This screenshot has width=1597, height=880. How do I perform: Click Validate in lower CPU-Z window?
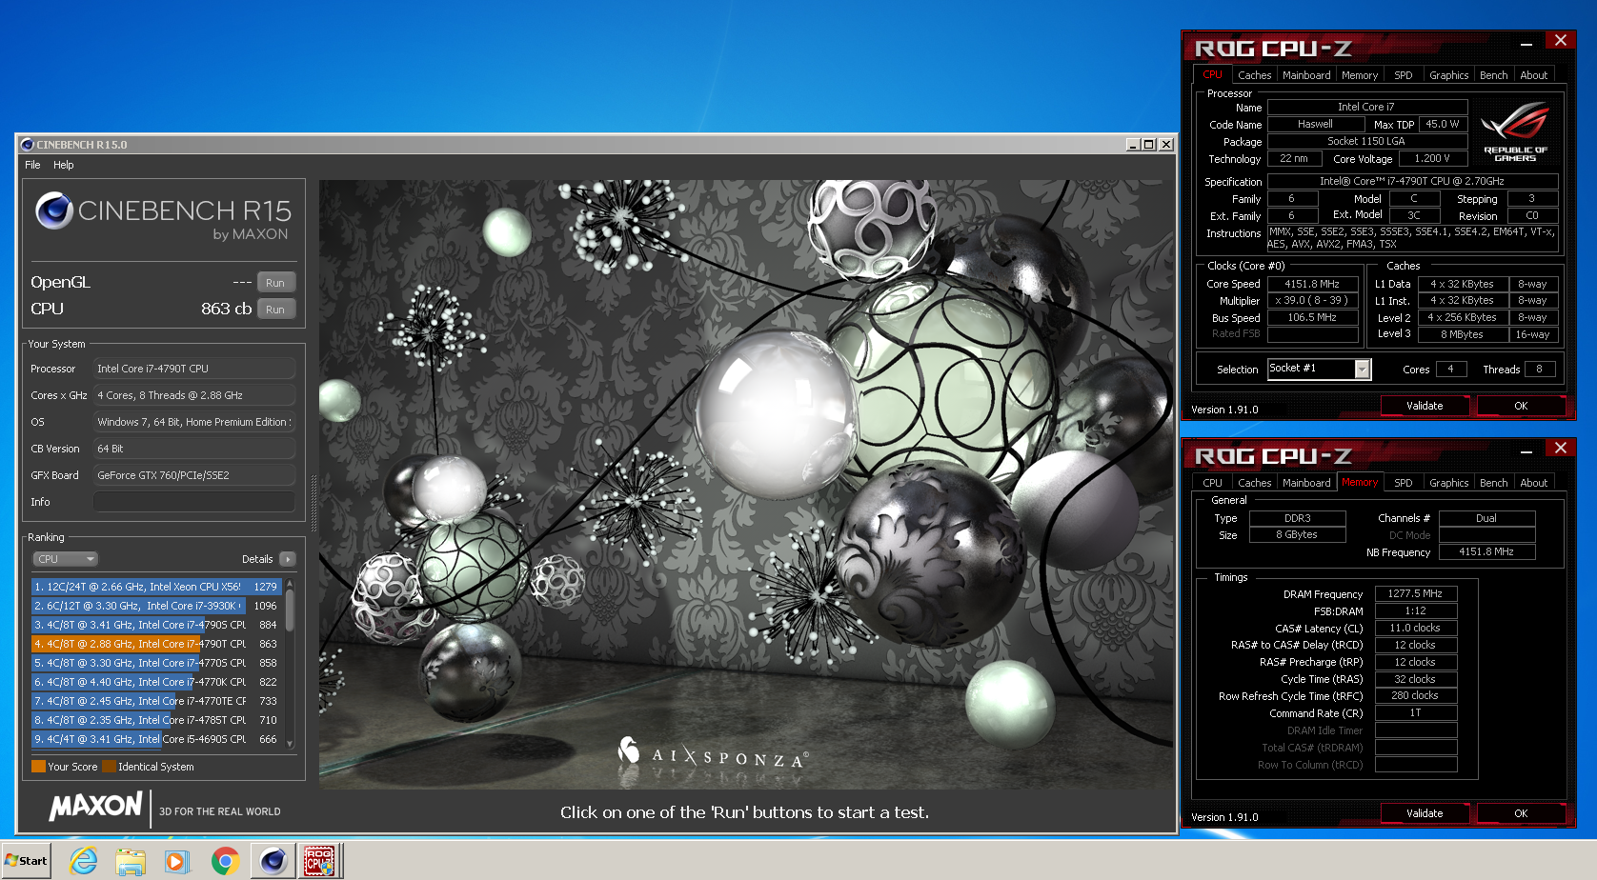(1425, 813)
